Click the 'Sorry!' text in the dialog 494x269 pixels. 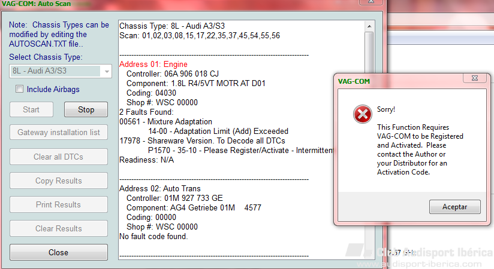point(386,109)
